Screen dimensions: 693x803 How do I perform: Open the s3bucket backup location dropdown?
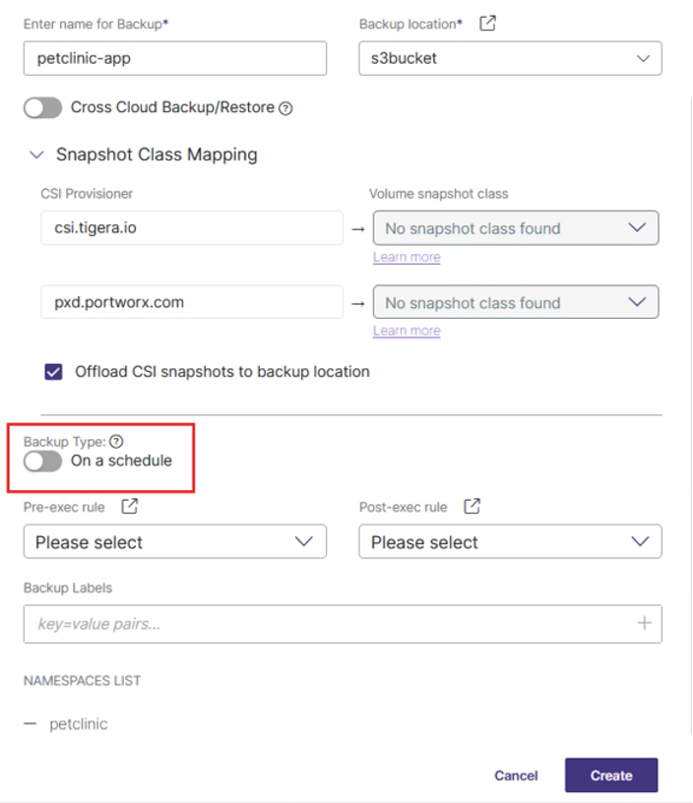tap(510, 58)
